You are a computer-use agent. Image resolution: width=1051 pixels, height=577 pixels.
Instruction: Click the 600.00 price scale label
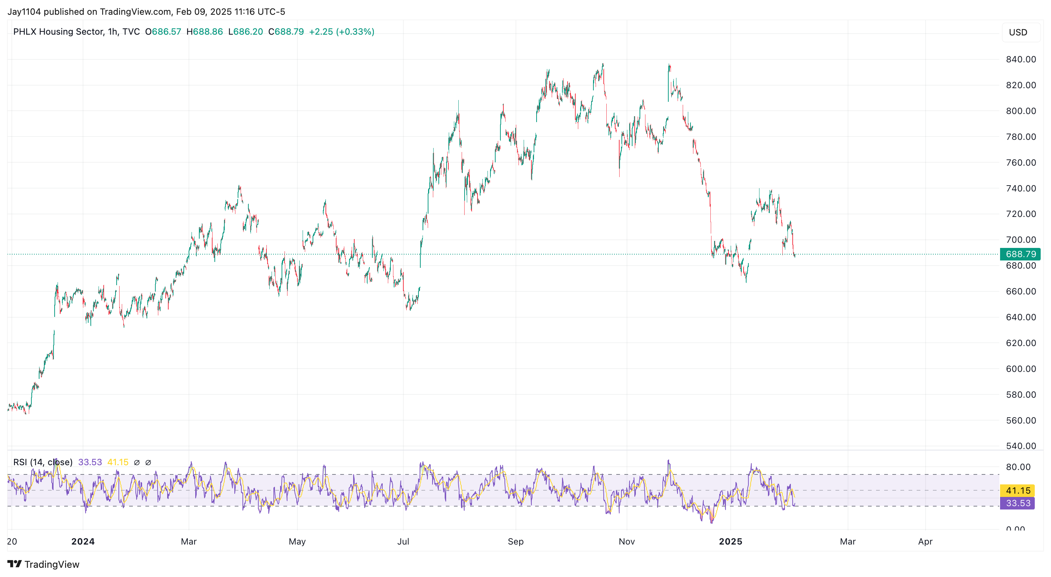pyautogui.click(x=1021, y=369)
